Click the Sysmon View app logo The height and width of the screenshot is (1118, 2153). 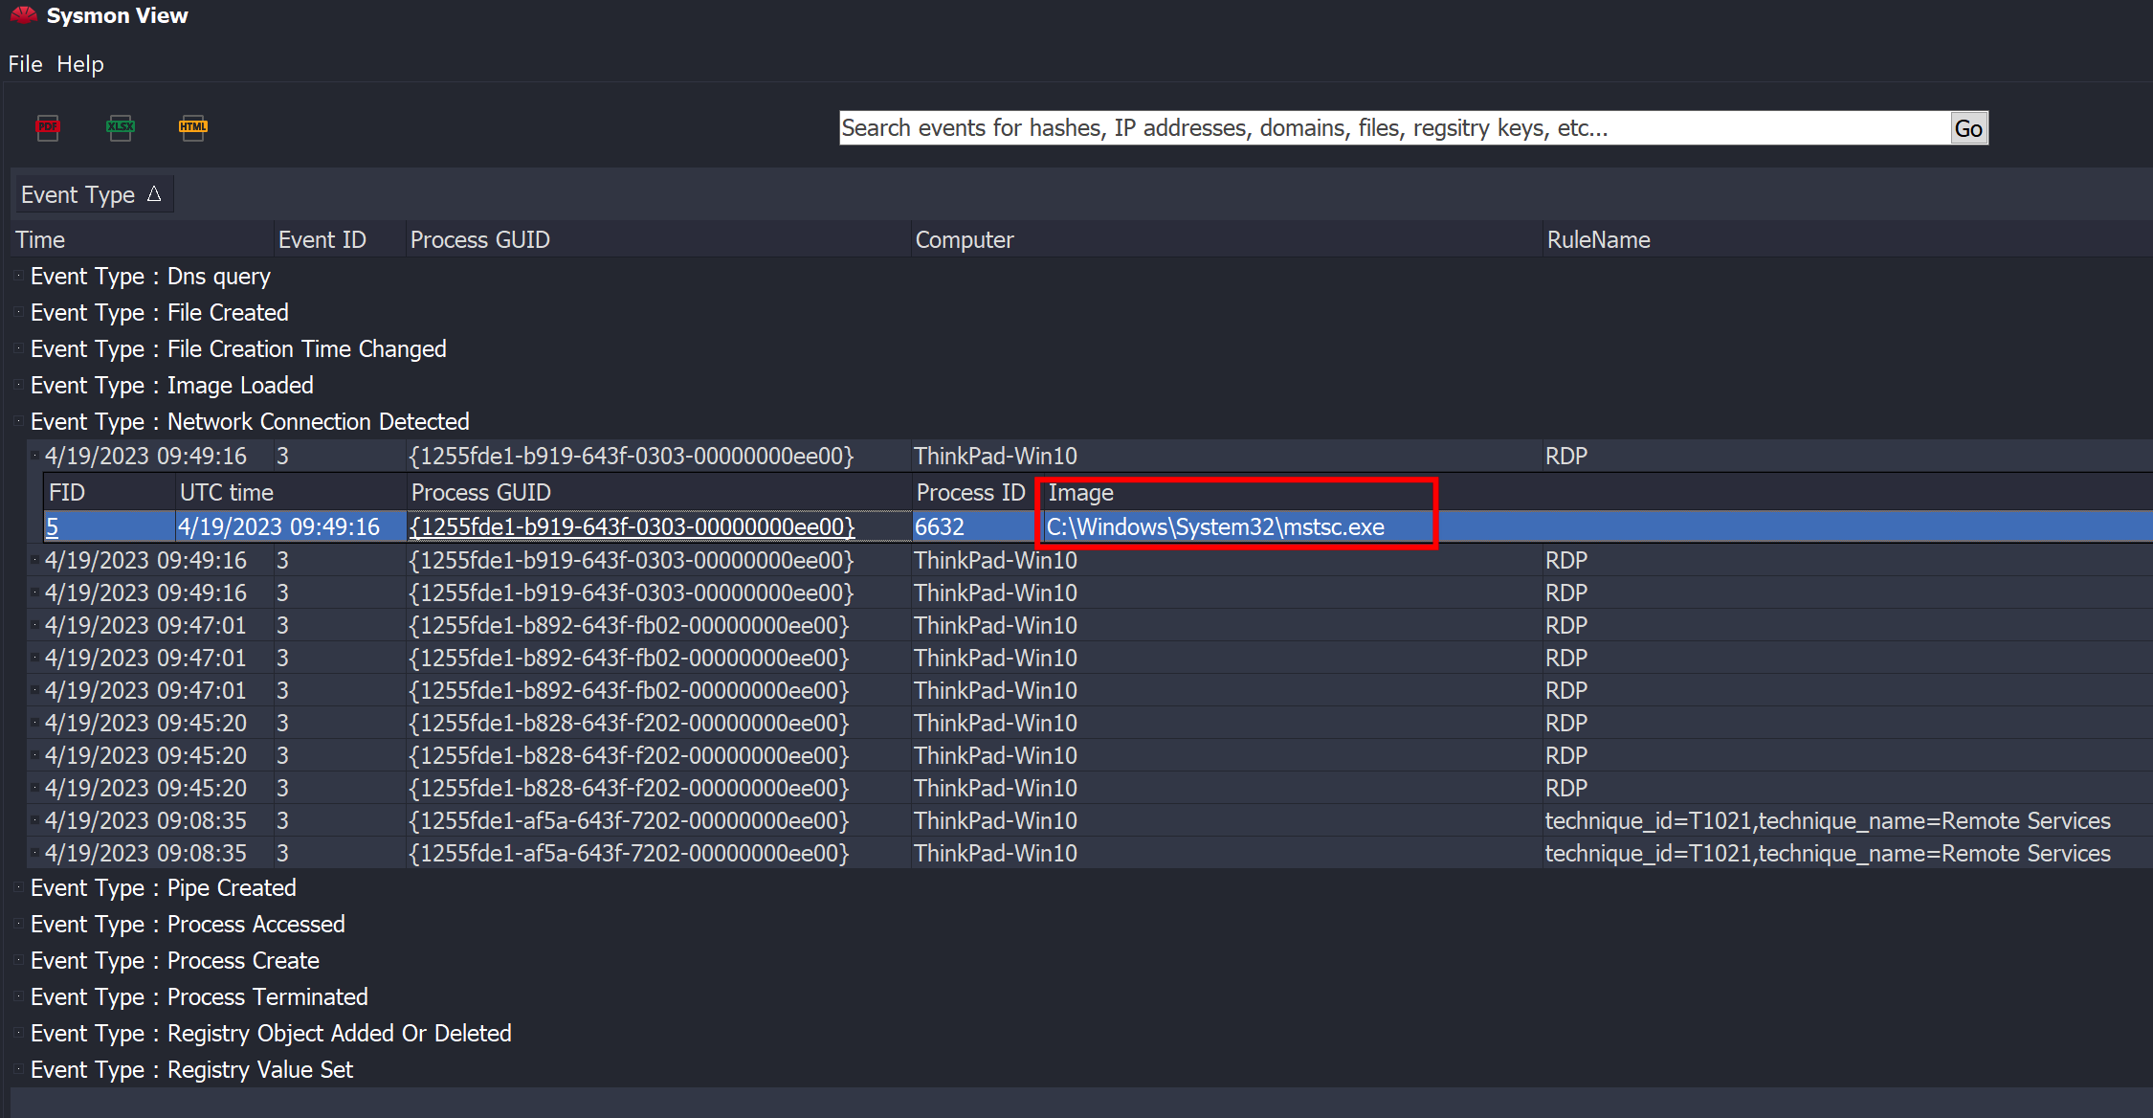24,15
